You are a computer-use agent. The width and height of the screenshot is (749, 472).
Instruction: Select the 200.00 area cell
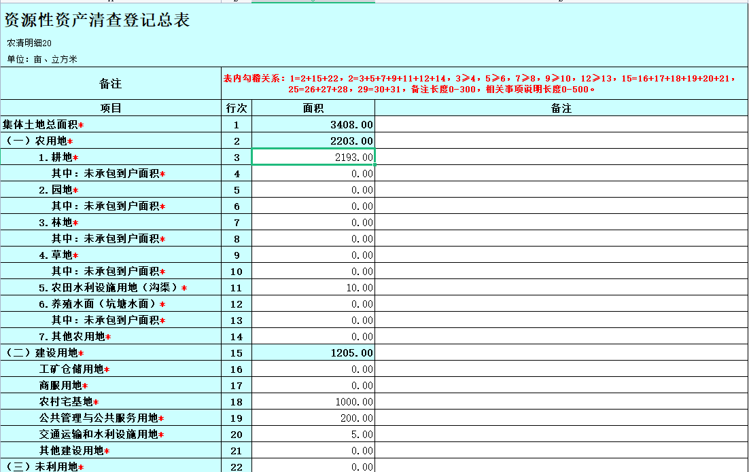313,418
